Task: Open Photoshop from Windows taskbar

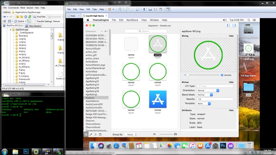Action: pos(26,152)
